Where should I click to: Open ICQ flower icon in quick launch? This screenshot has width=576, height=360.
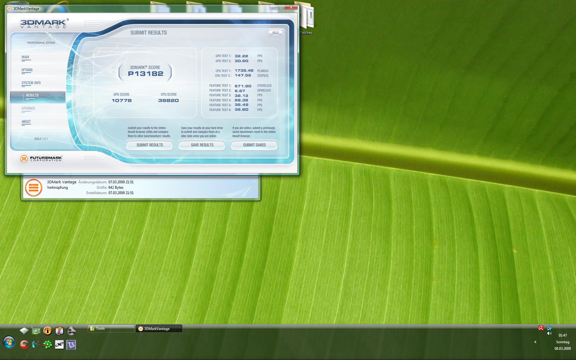48,344
